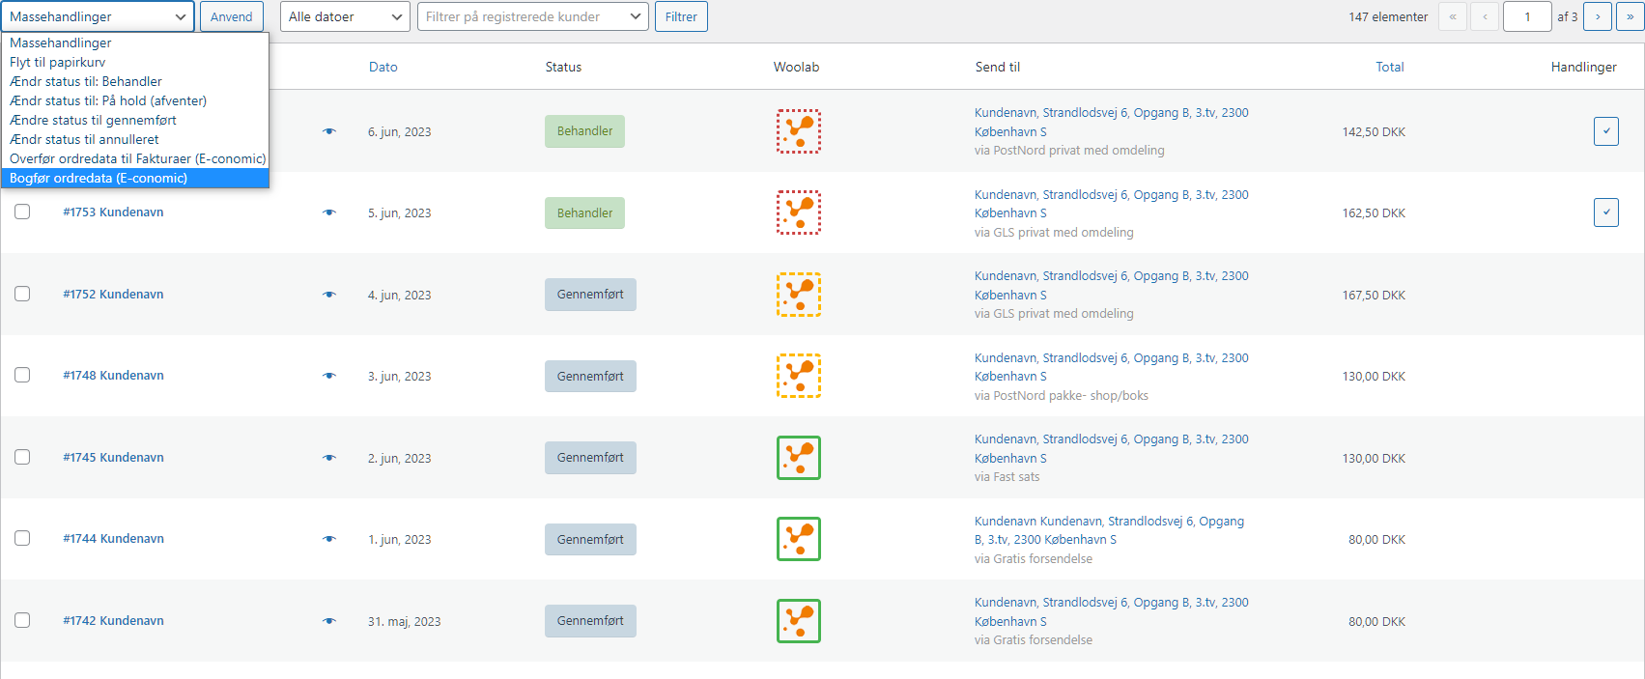Viewport: 1645px width, 679px height.
Task: Open the Massehandlinger bulk actions dropdown
Action: click(98, 16)
